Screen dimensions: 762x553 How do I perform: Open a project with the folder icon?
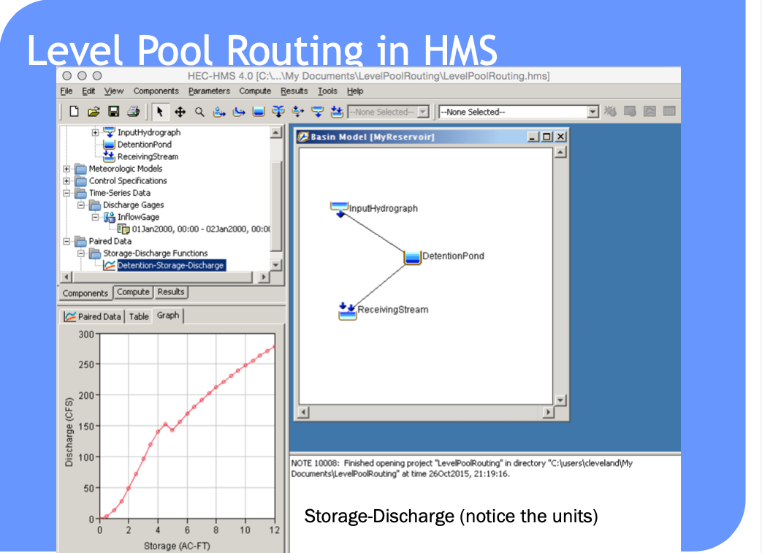[94, 112]
